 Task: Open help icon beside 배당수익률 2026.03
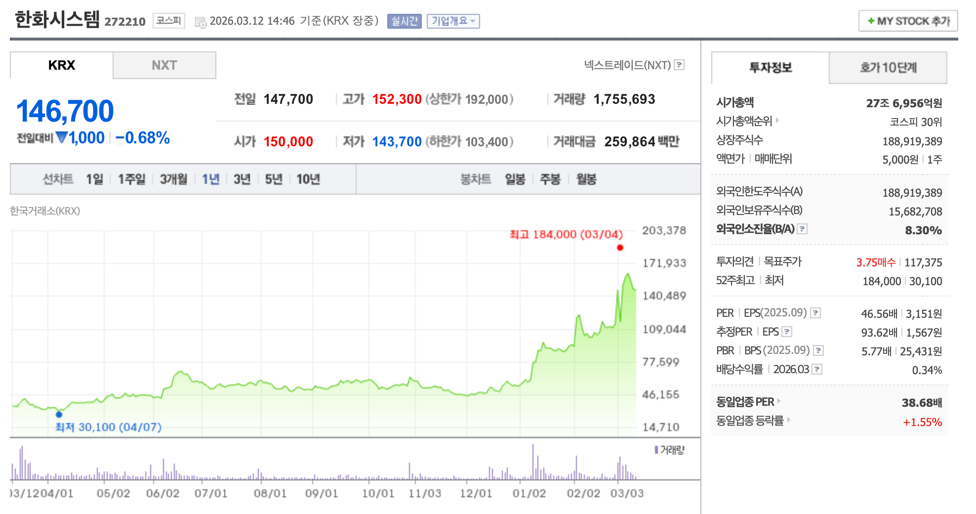click(817, 369)
